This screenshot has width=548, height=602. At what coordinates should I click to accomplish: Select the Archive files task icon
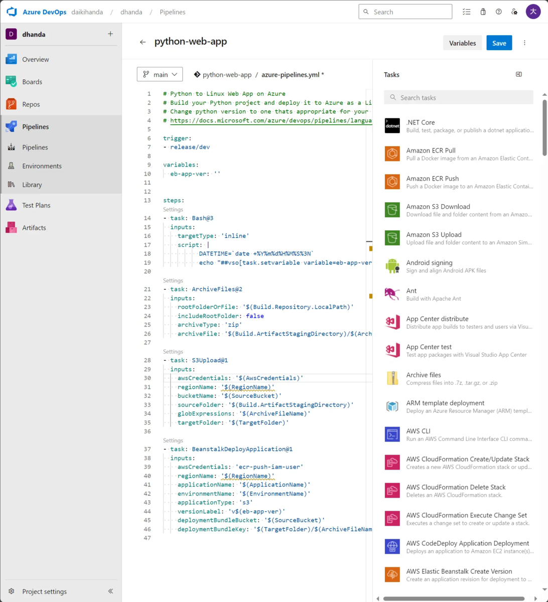click(392, 379)
